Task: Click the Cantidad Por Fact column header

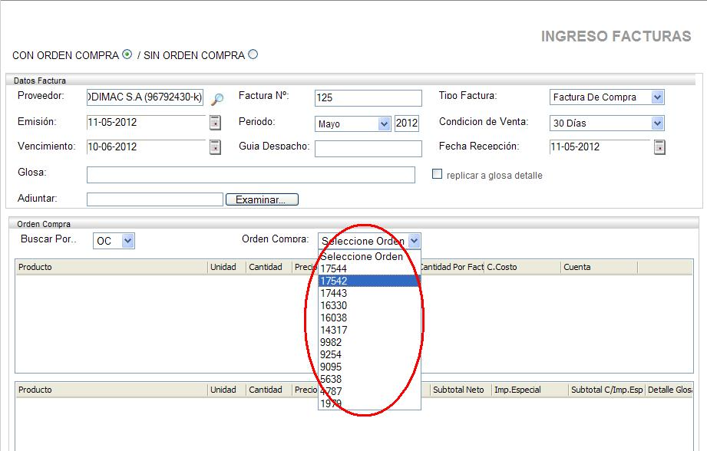Action: click(x=453, y=267)
